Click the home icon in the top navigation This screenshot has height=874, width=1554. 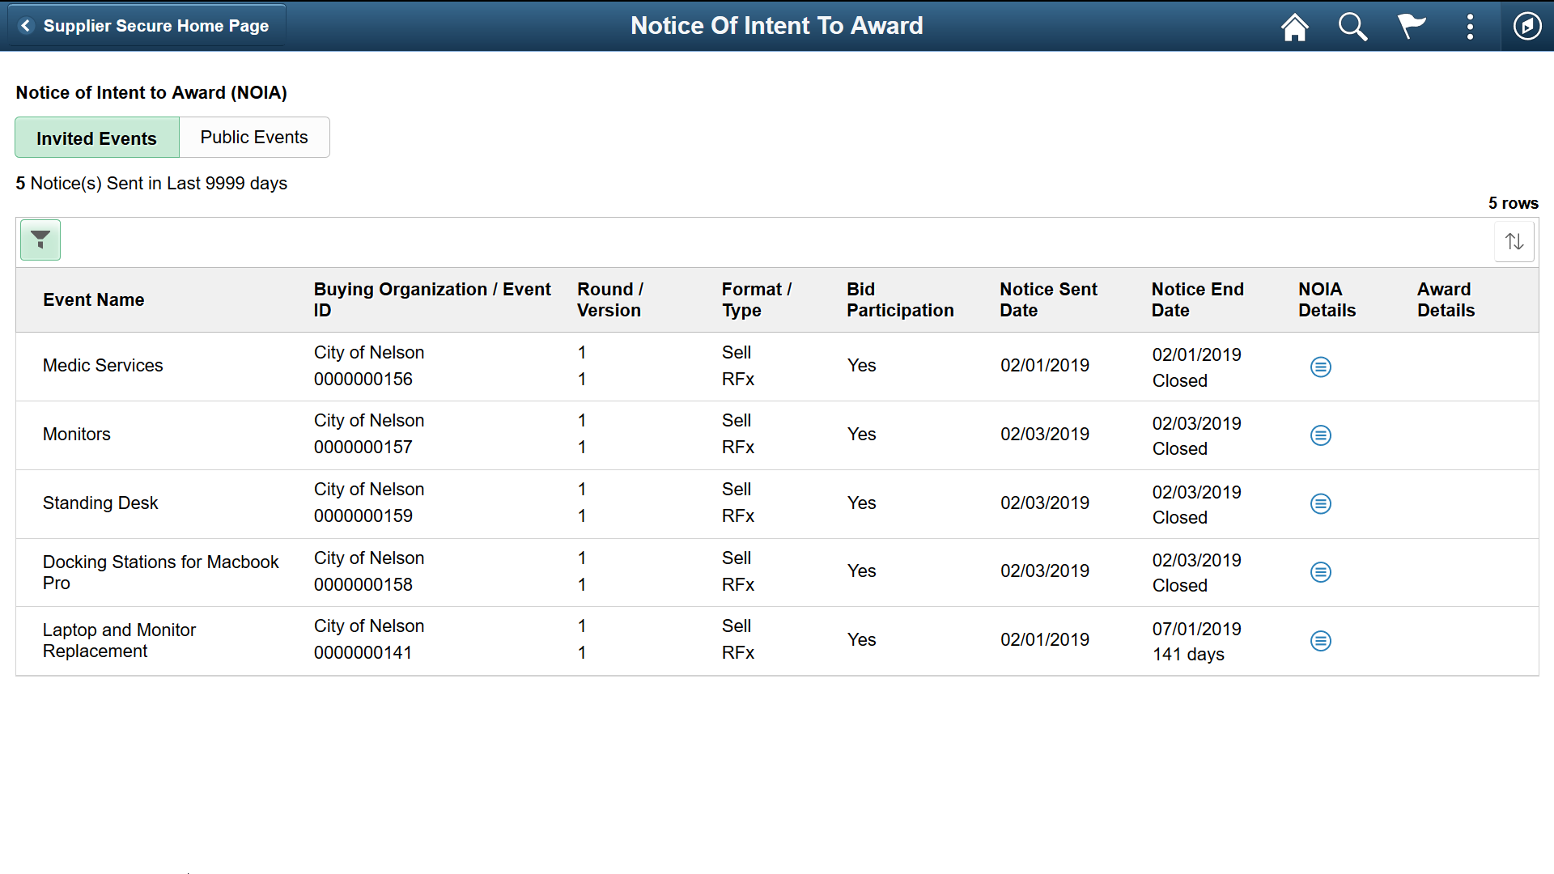click(x=1295, y=26)
